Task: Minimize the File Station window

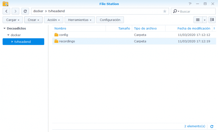Action: pyautogui.click(x=197, y=4)
